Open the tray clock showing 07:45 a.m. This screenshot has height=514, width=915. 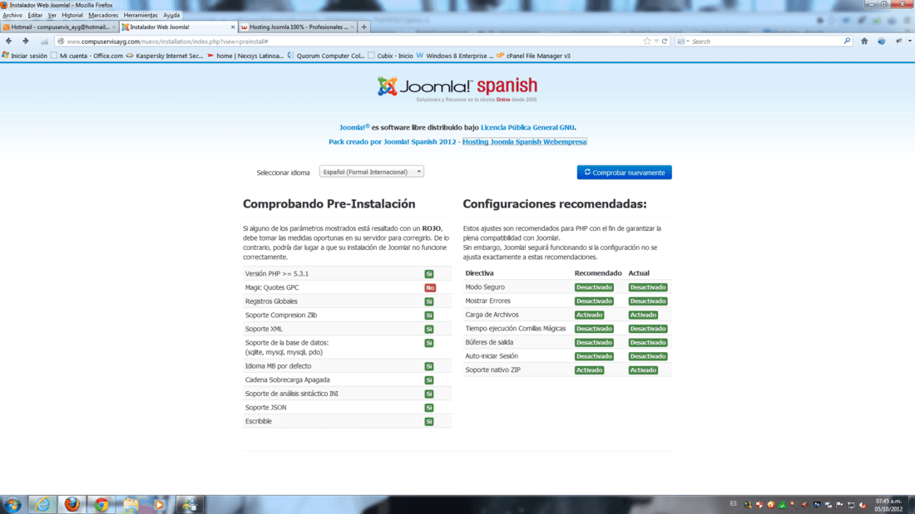tap(888, 505)
